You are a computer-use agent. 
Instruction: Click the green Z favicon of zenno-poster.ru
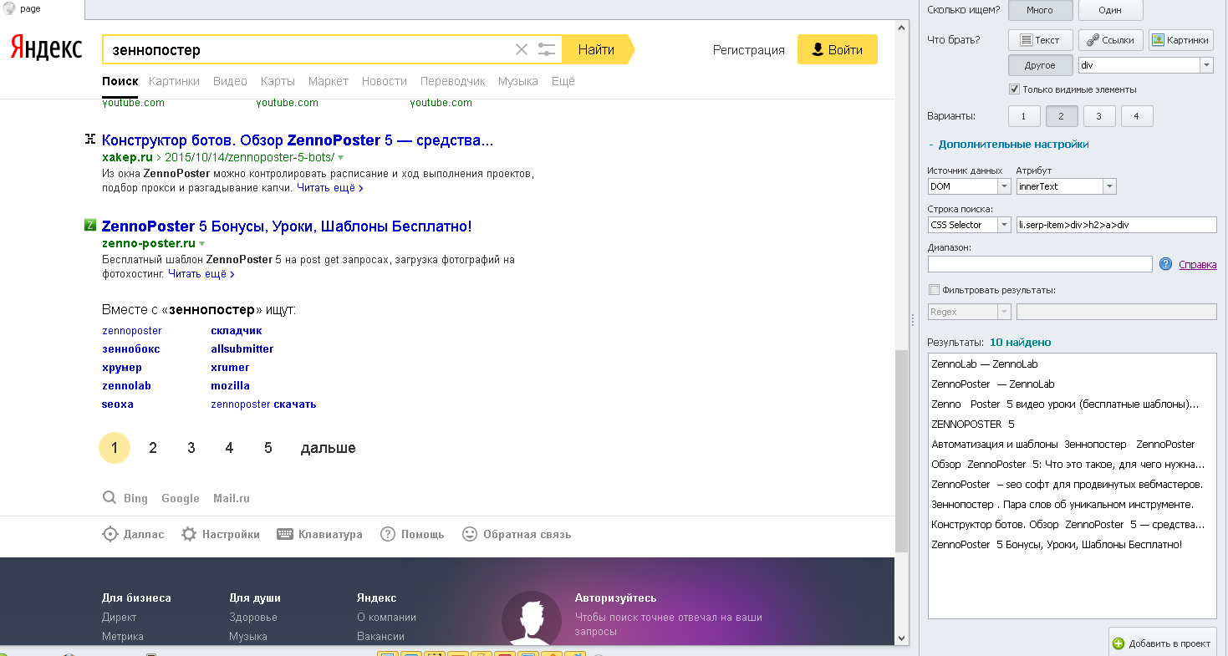point(90,226)
